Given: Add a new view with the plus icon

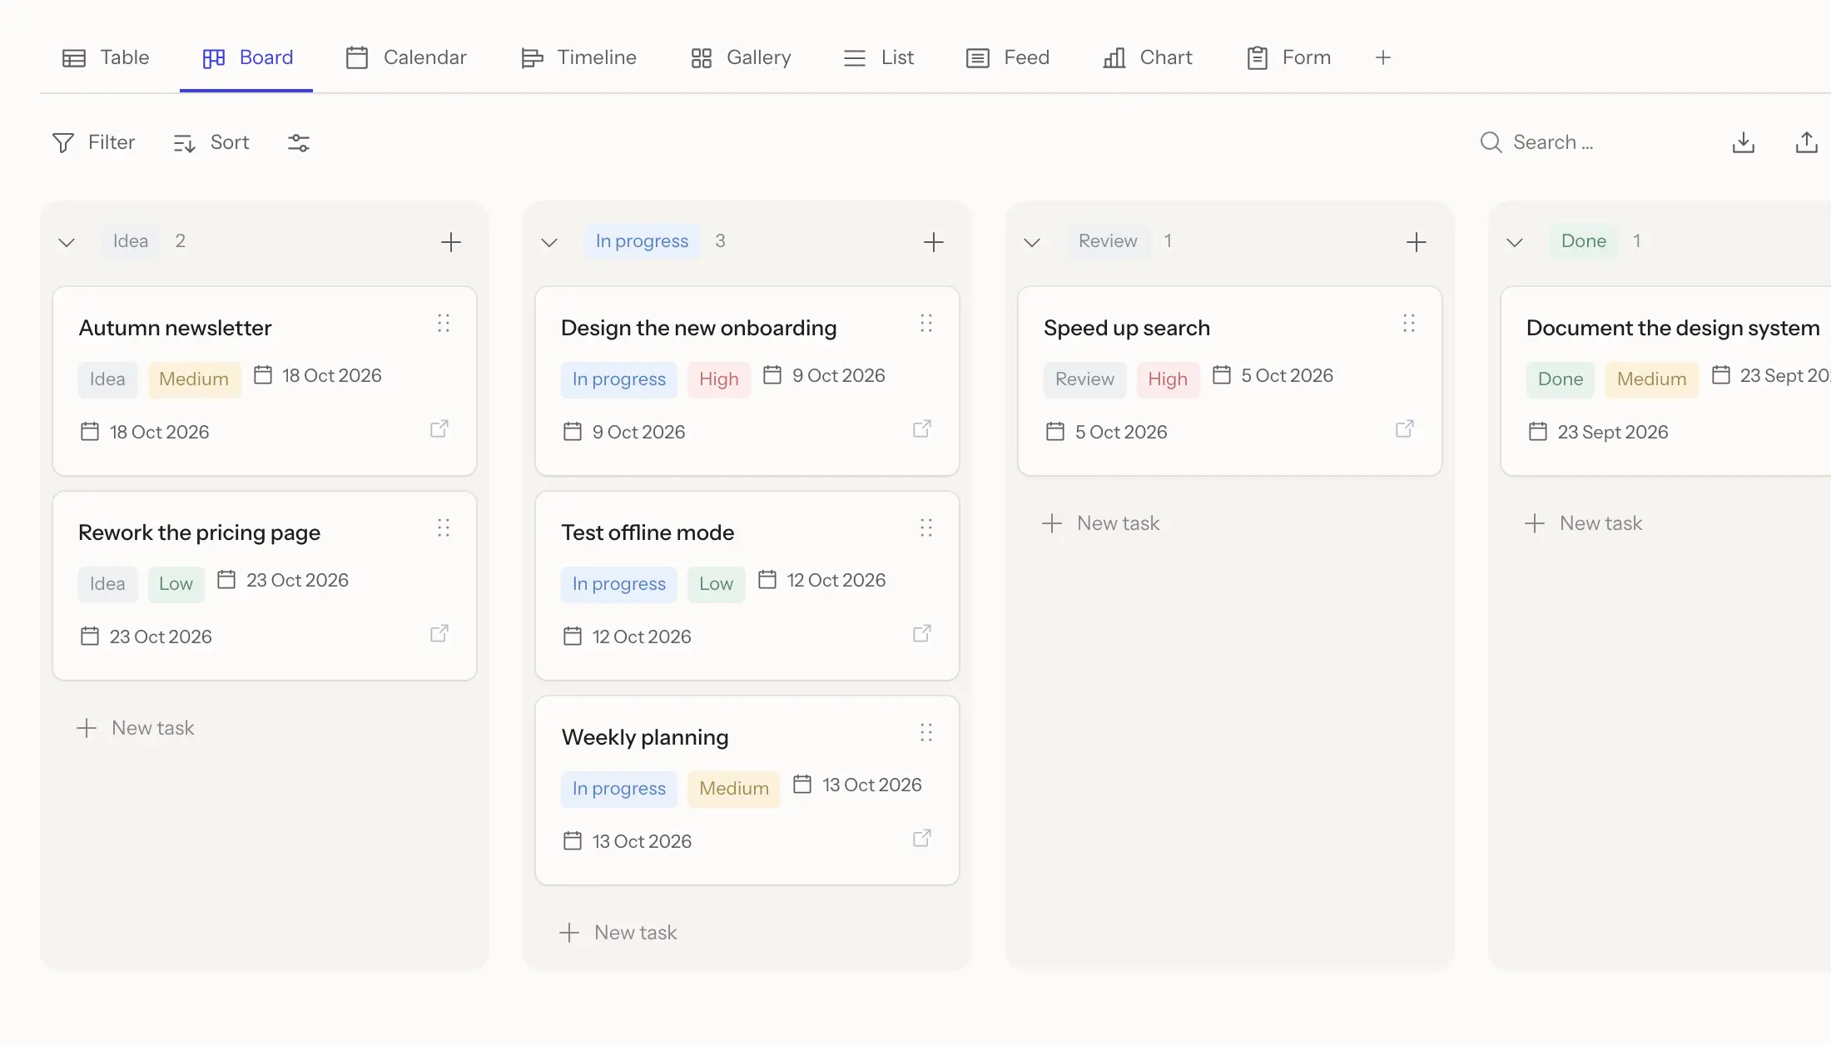Looking at the screenshot, I should pyautogui.click(x=1383, y=57).
